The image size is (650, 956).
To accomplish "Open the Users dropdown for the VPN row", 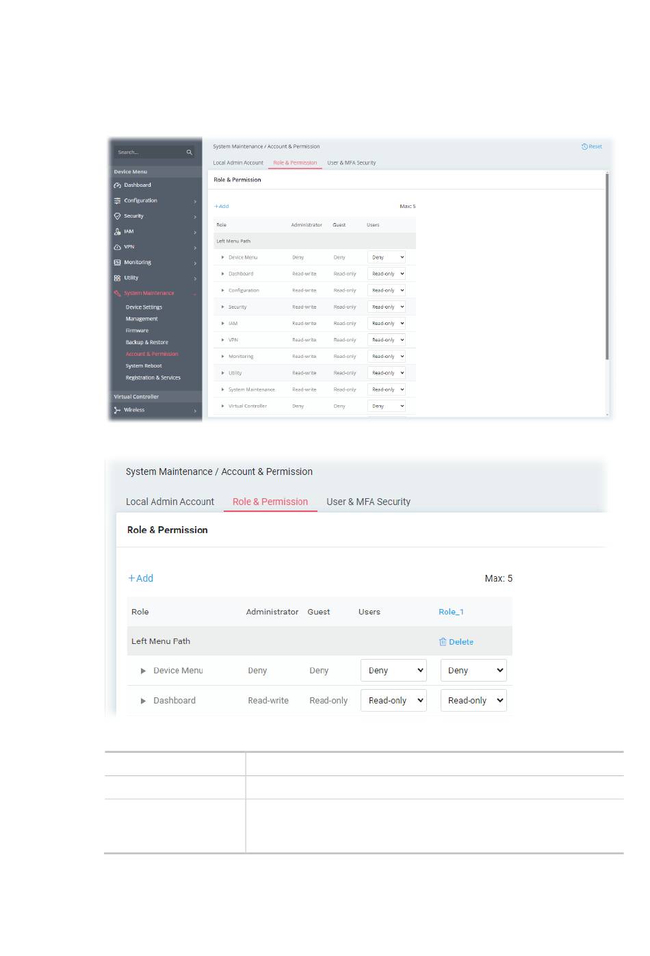I will tap(387, 340).
